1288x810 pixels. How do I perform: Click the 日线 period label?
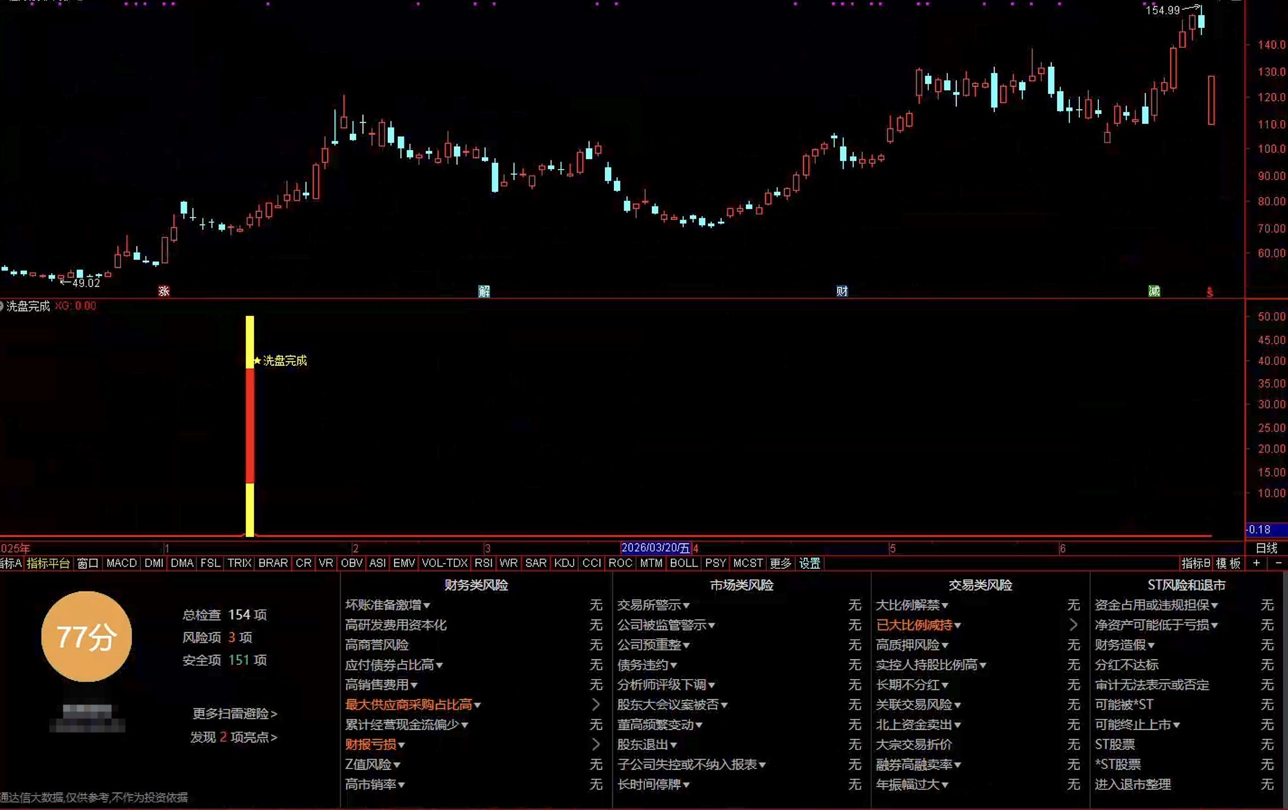pyautogui.click(x=1267, y=548)
